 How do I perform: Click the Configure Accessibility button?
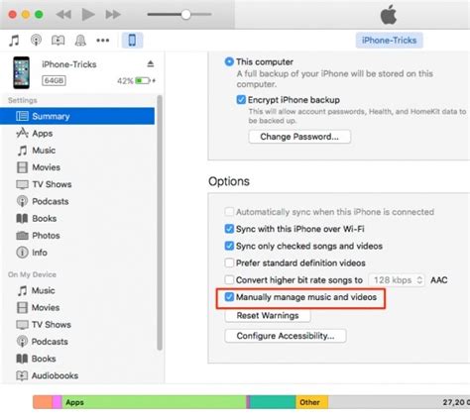click(286, 336)
